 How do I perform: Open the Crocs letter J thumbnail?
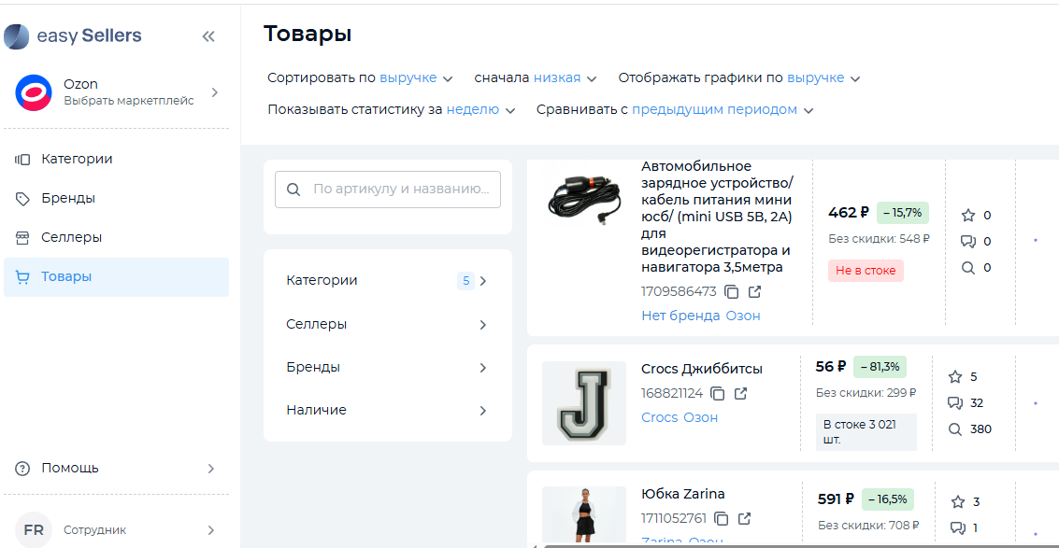click(584, 403)
